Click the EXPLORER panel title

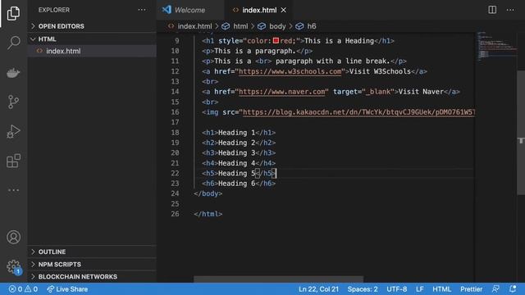pyautogui.click(x=54, y=10)
